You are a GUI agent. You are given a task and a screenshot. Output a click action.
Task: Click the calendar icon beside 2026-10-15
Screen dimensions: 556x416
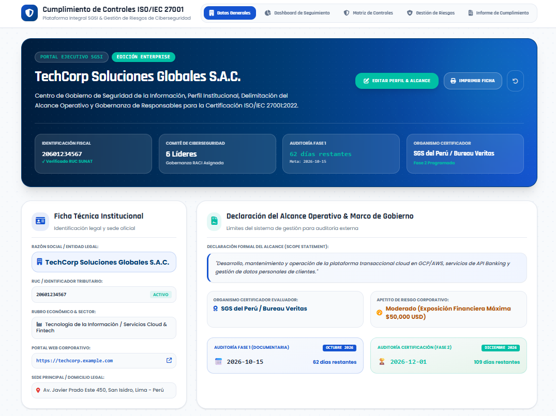click(218, 361)
